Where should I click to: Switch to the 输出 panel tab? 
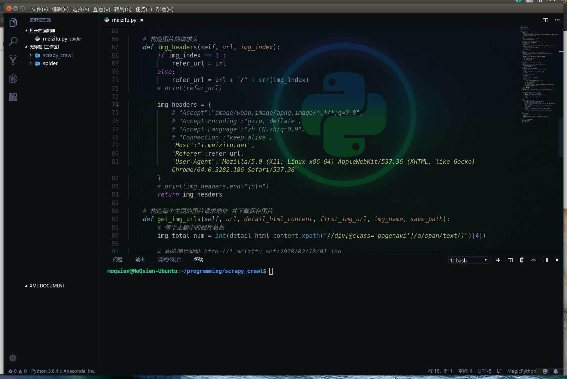tap(140, 260)
